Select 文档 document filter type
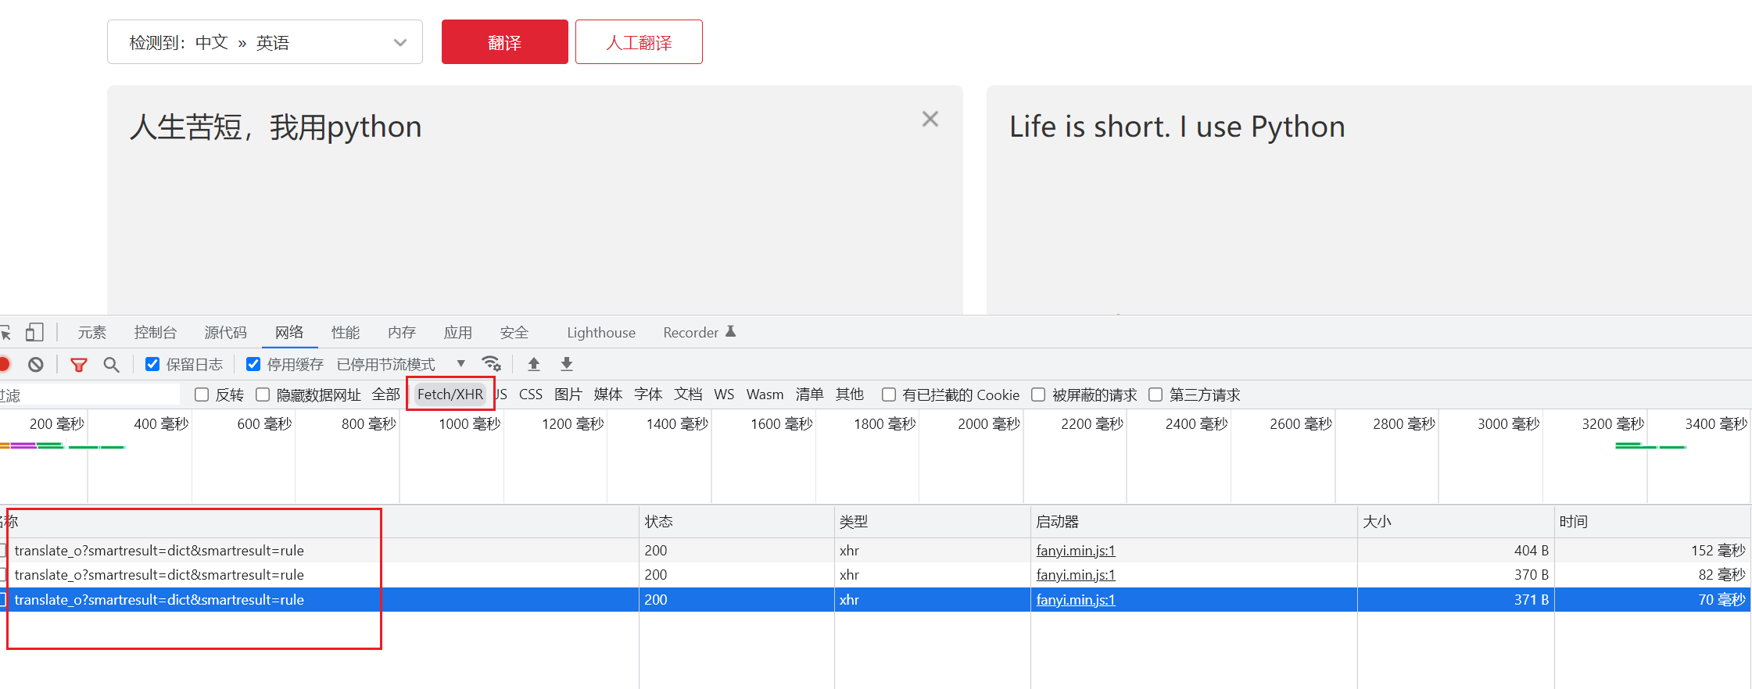The image size is (1752, 689). 688,394
